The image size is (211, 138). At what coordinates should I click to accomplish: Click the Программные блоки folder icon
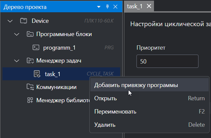point(30,34)
